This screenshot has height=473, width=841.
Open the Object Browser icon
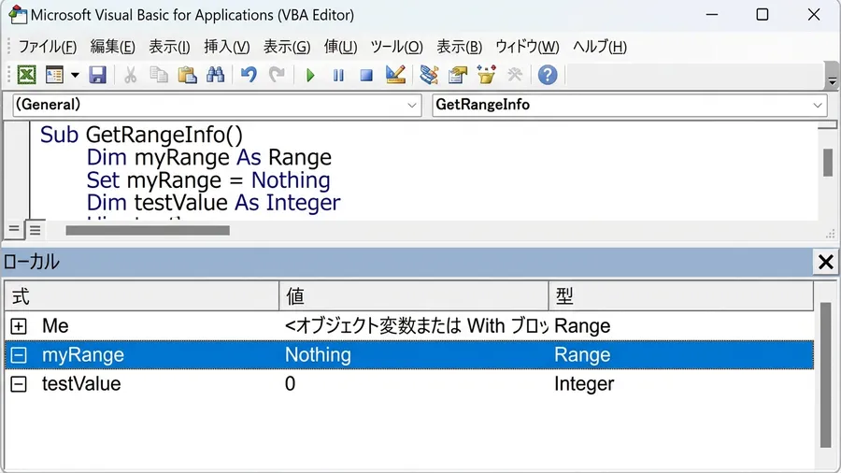(486, 75)
